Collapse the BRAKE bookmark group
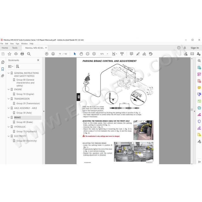 coord(9,117)
